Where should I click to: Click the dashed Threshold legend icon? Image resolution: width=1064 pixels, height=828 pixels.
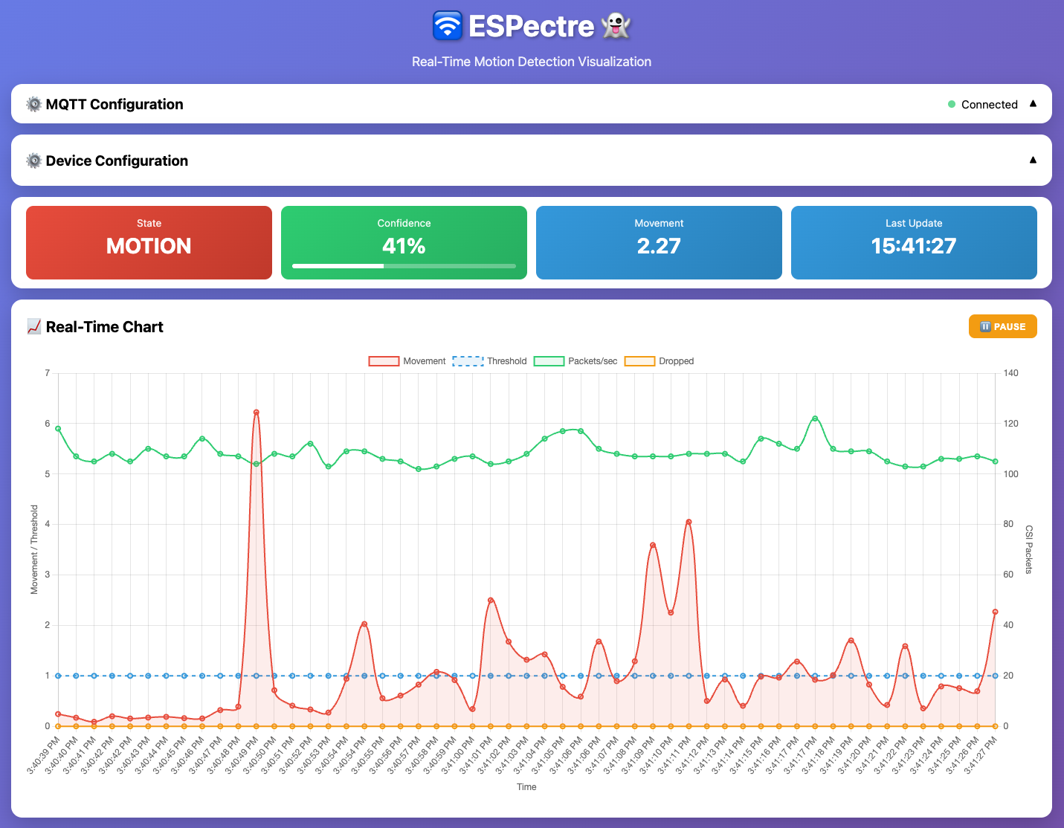(x=469, y=360)
